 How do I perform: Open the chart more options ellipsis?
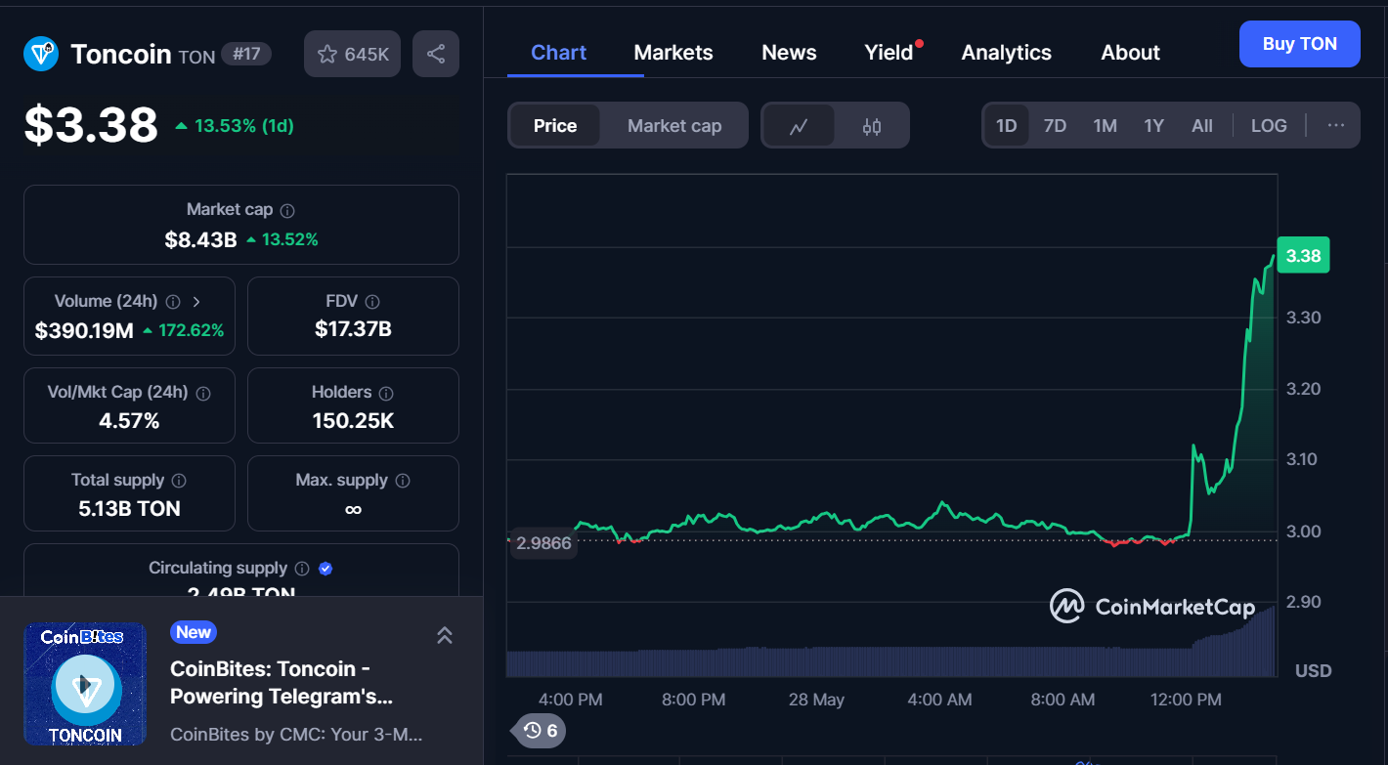coord(1336,125)
